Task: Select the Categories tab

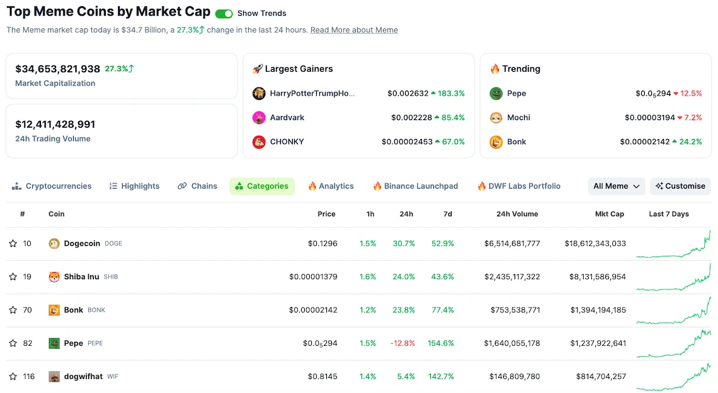Action: [262, 187]
